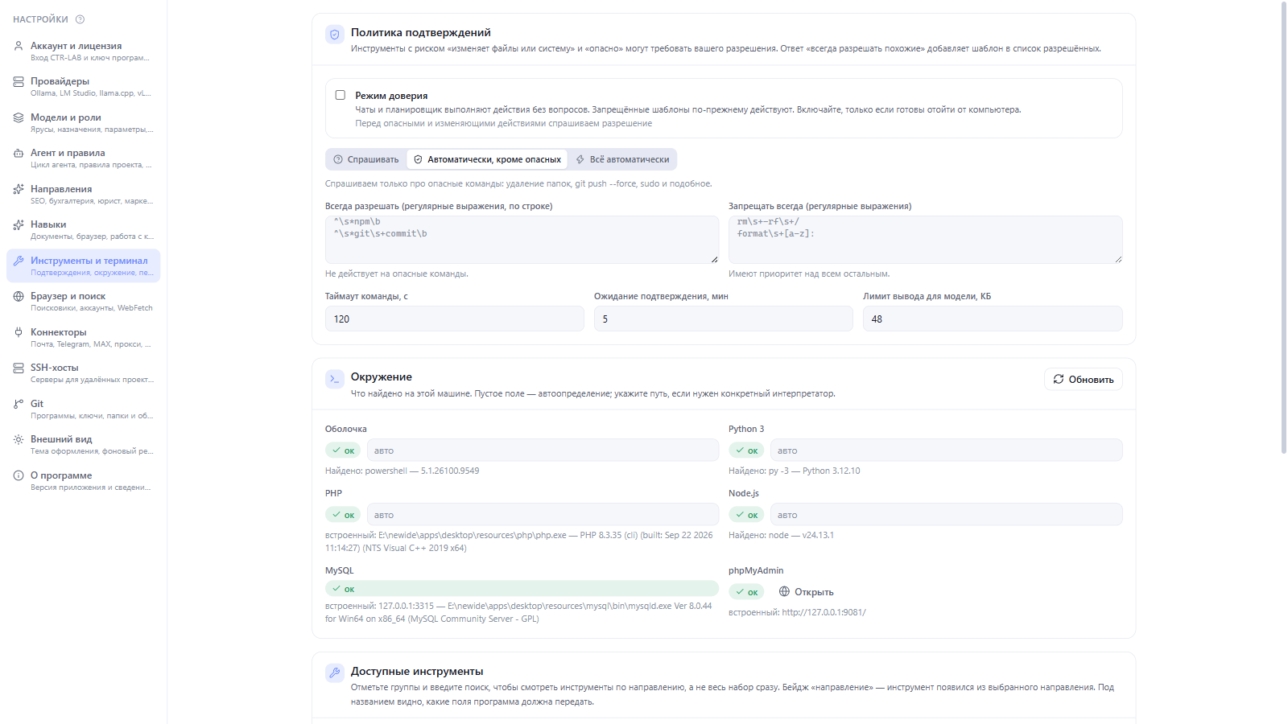This screenshot has height=724, width=1288.
Task: Click the Node.js path field
Action: pos(947,515)
